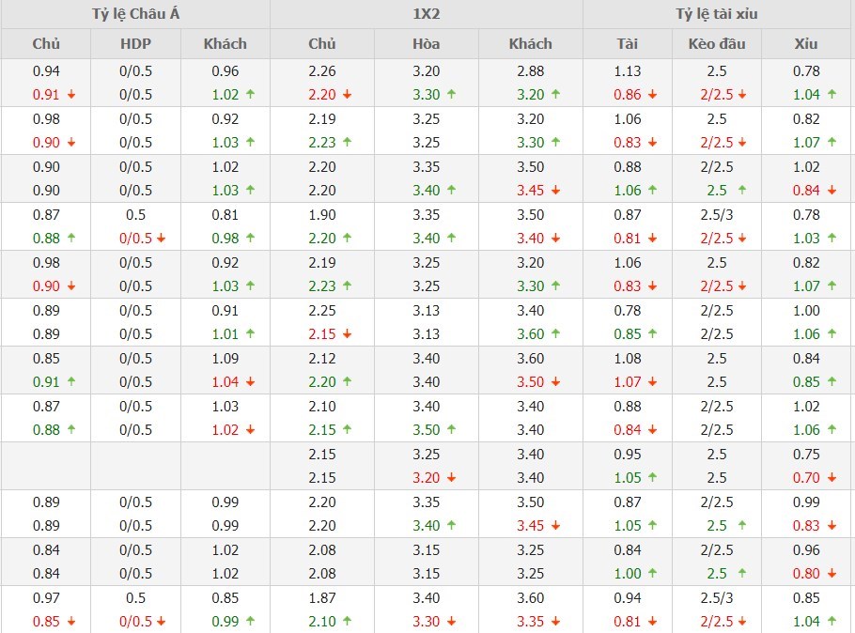Click the green up arrow next to 1.01
Screen dimensions: 855x633
pos(250,334)
